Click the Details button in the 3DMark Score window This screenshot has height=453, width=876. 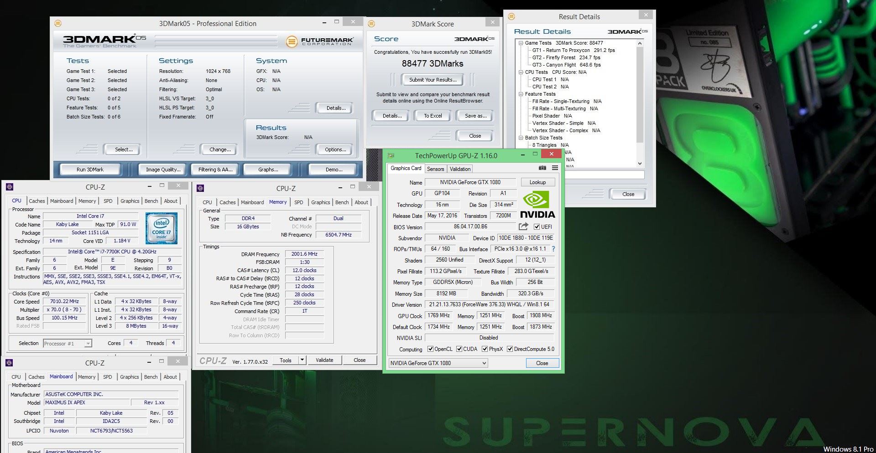pos(392,116)
